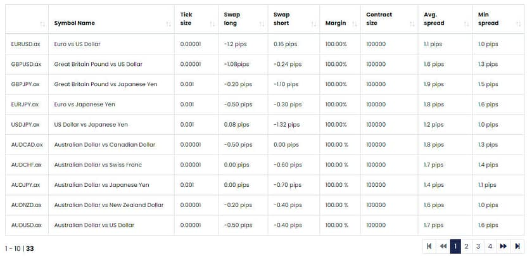Sort by Tick size column arrows
This screenshot has height=259, width=532.
(x=212, y=23)
